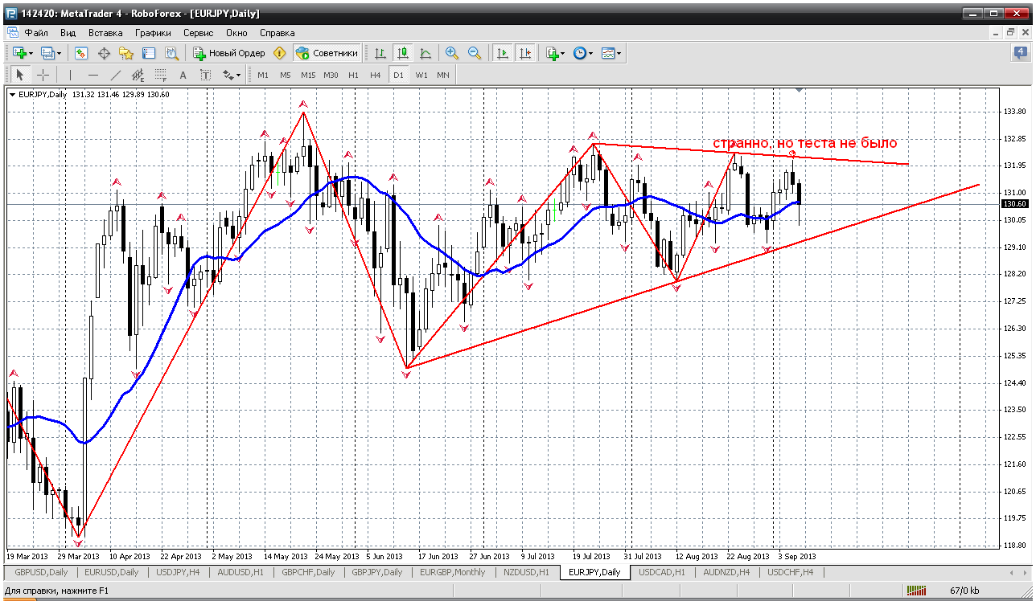Restore the inner chart window
This screenshot has width=1036, height=601.
pos(1011,33)
